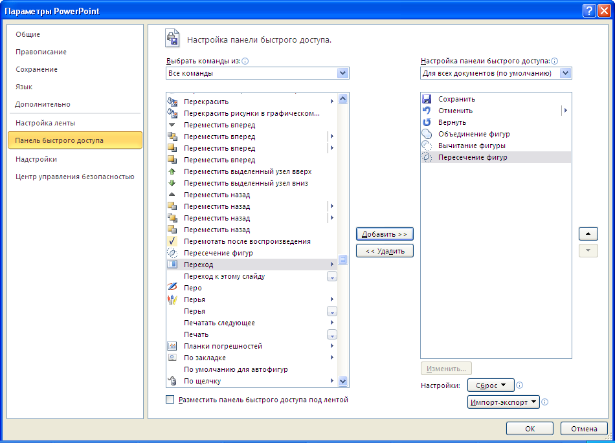Click the Отмена button
The height and width of the screenshot is (443, 615).
pos(584,429)
